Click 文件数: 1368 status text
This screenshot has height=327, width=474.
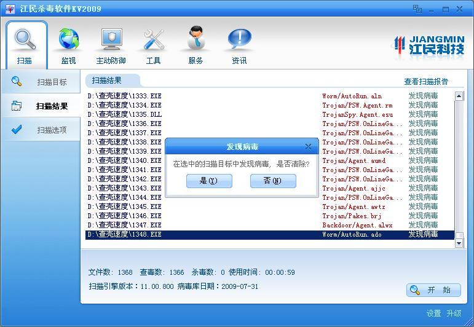(110, 272)
